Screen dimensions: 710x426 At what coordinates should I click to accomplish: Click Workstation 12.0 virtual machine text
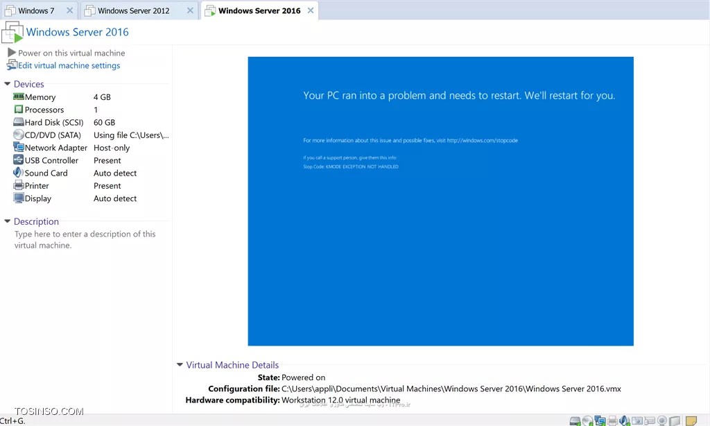[340, 400]
